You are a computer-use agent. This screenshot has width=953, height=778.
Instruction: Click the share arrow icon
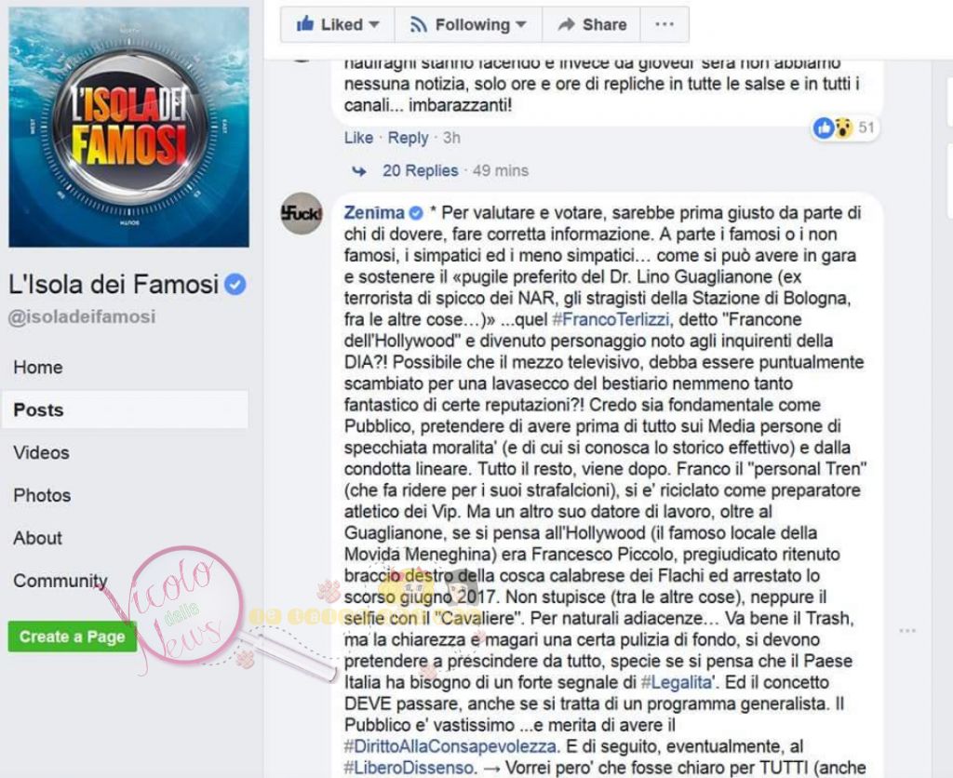coord(567,24)
